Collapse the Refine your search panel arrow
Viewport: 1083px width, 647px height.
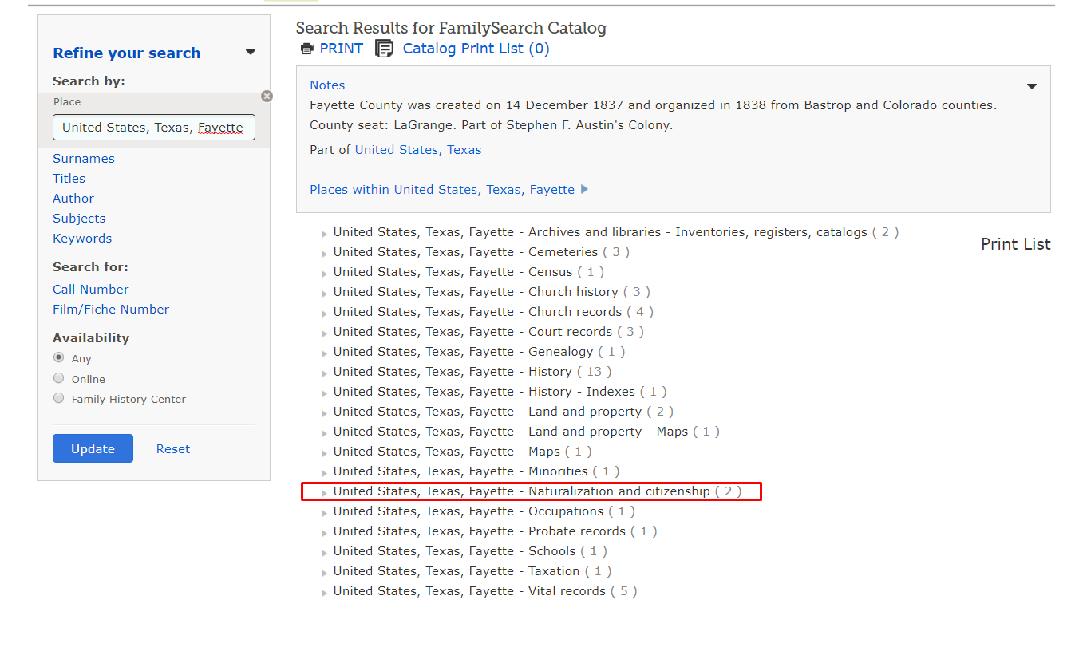click(251, 53)
